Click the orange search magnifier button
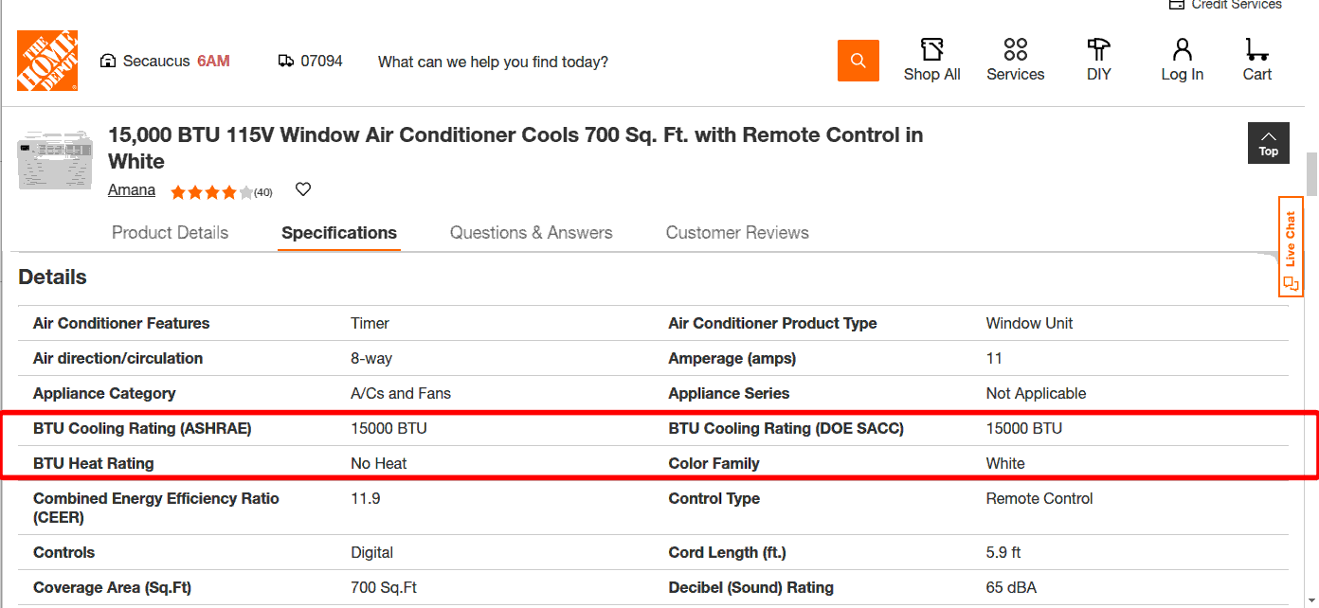The width and height of the screenshot is (1319, 608). (858, 61)
